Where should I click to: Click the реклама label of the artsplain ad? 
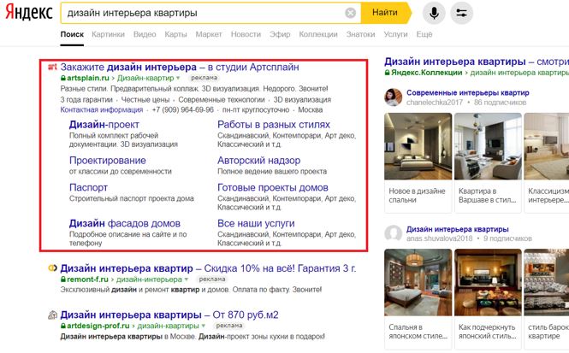click(x=204, y=78)
